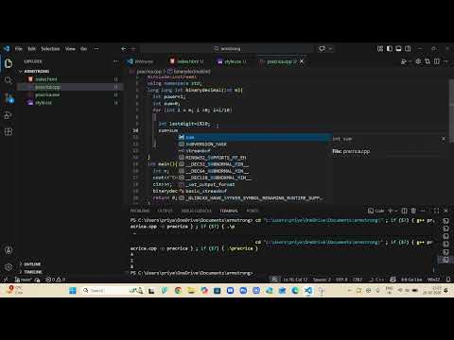Expand the Timeline section
Viewport: 454px width, 340px height.
click(x=33, y=272)
